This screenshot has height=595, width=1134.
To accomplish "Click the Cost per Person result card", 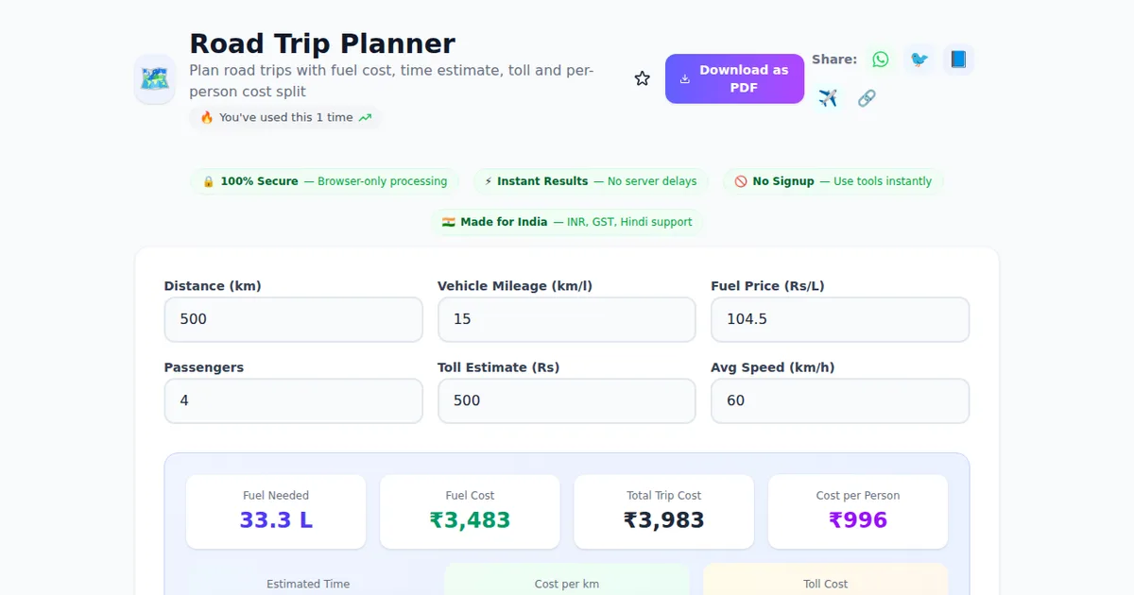I will click(x=857, y=511).
